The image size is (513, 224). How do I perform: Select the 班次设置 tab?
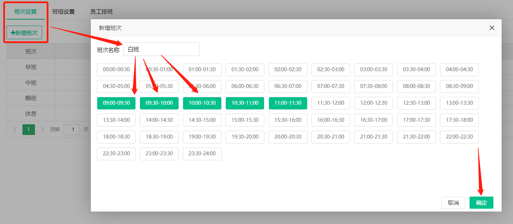(25, 11)
